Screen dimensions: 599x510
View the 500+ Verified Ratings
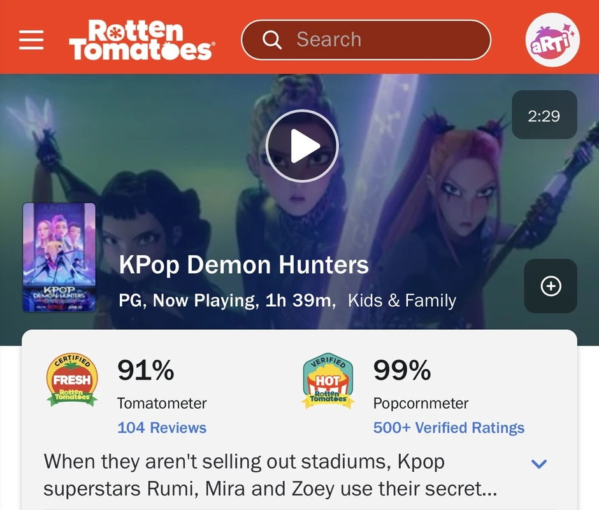pos(449,427)
